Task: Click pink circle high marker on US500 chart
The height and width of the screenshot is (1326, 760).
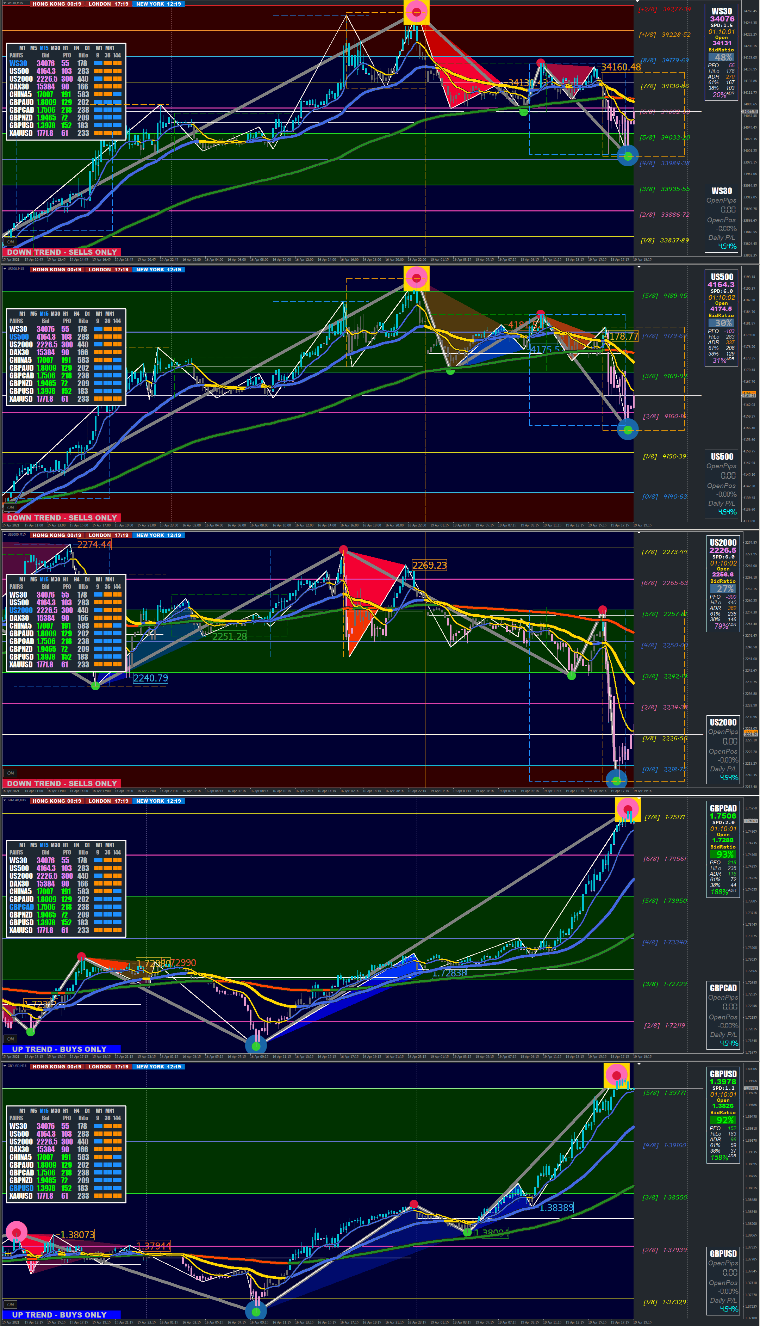Action: pyautogui.click(x=417, y=277)
